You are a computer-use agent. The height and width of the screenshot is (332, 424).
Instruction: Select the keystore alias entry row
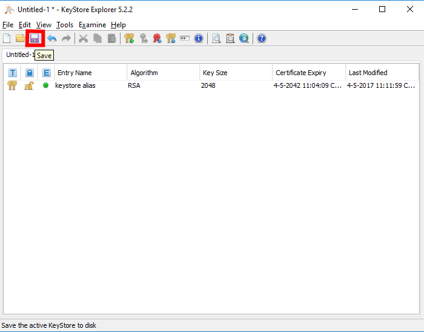[x=211, y=85]
